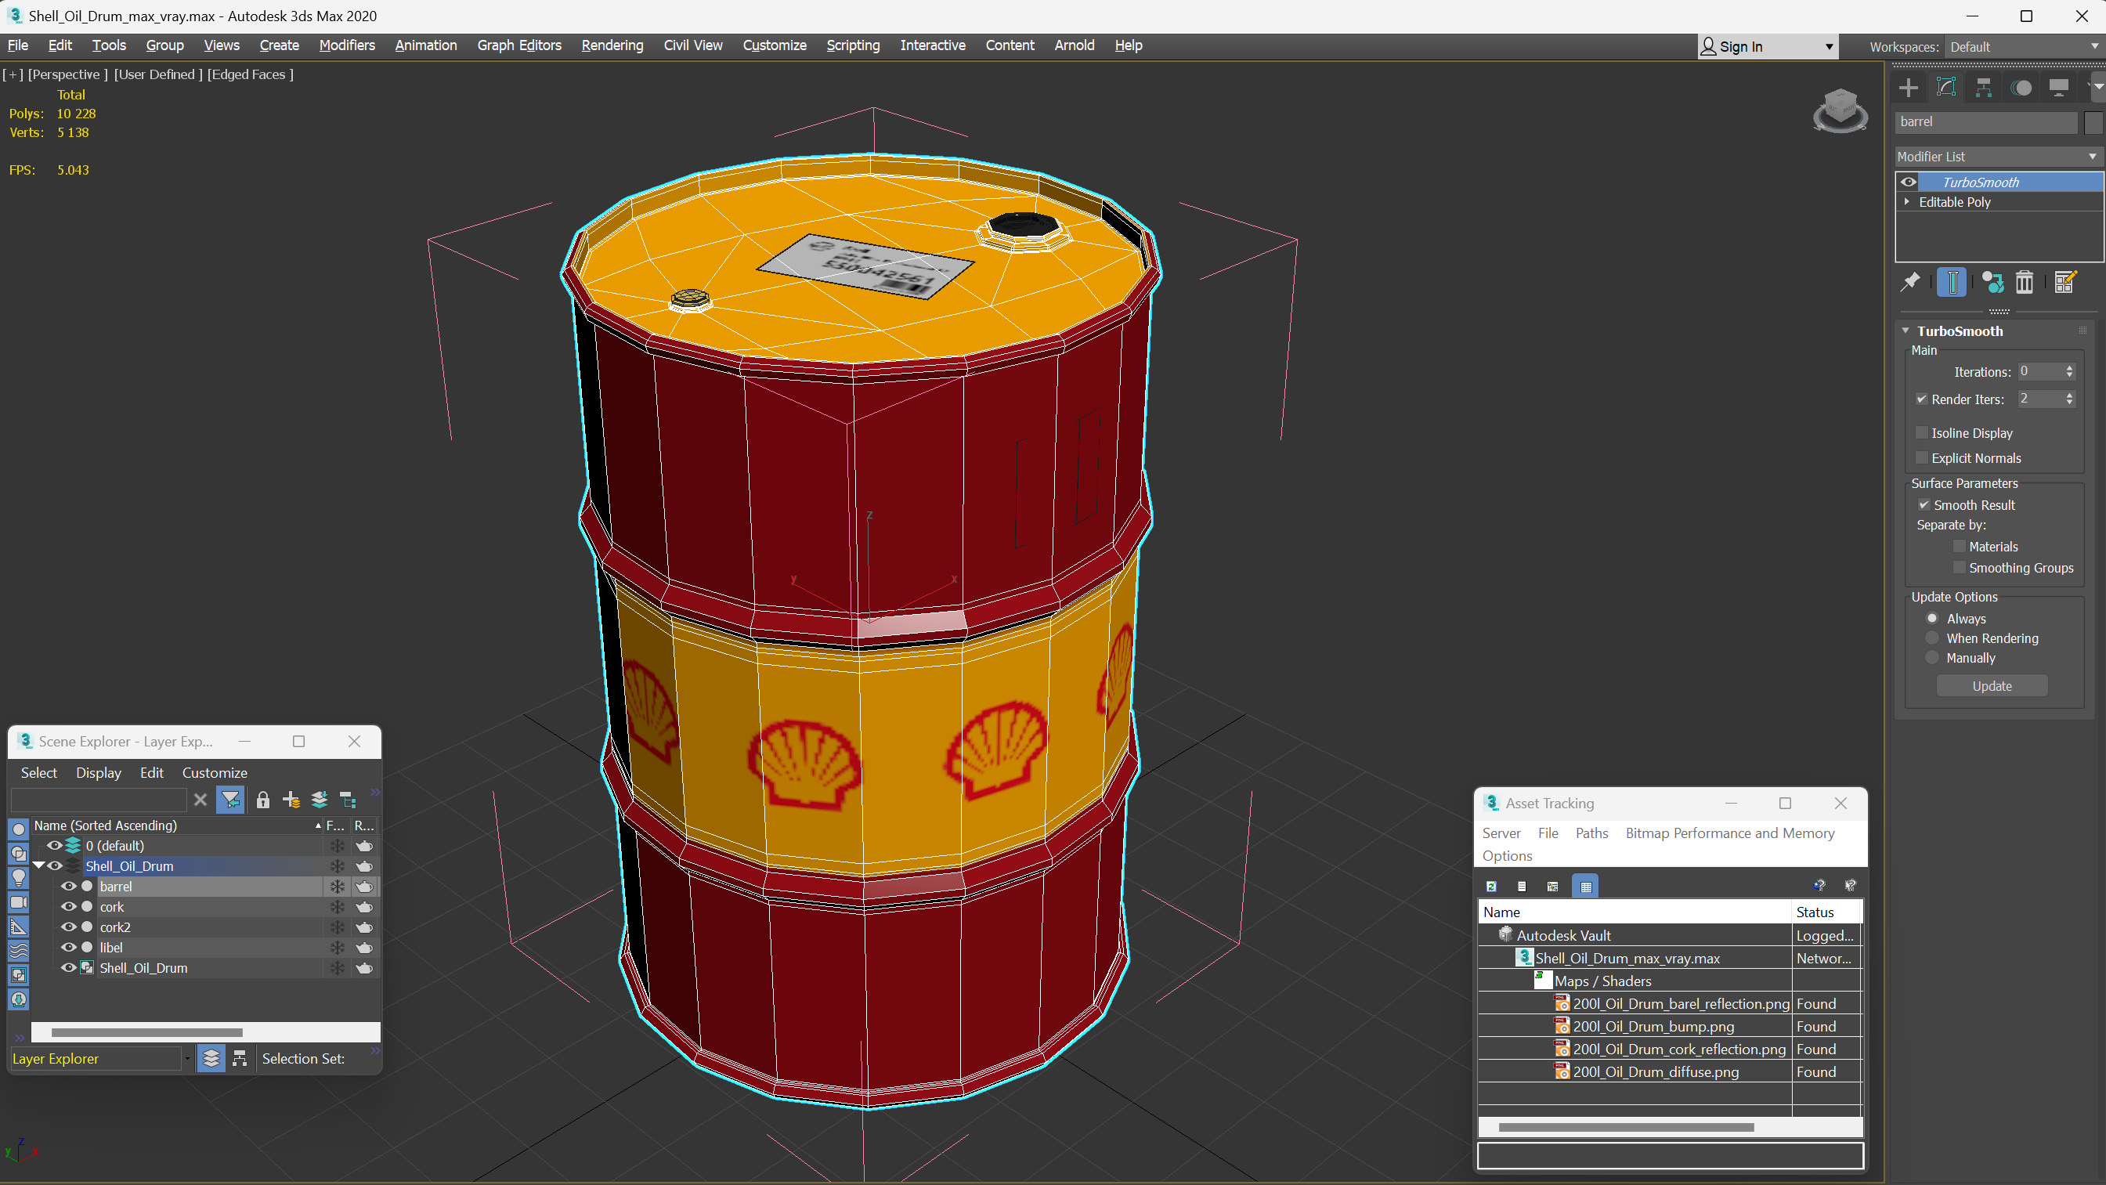Open the Rendering menu
Image resolution: width=2106 pixels, height=1185 pixels.
pyautogui.click(x=612, y=45)
